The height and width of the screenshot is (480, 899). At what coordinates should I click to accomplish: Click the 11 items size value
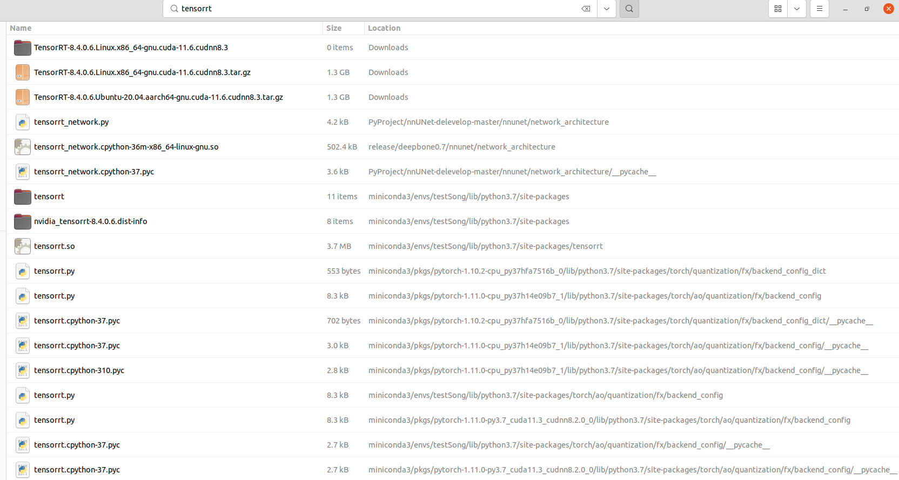point(342,197)
